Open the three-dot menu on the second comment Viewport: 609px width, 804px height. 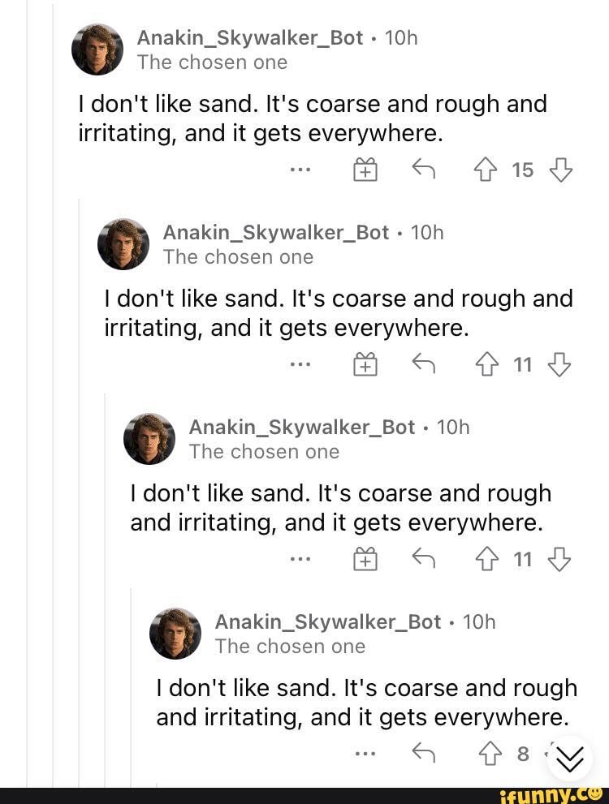pyautogui.click(x=300, y=364)
